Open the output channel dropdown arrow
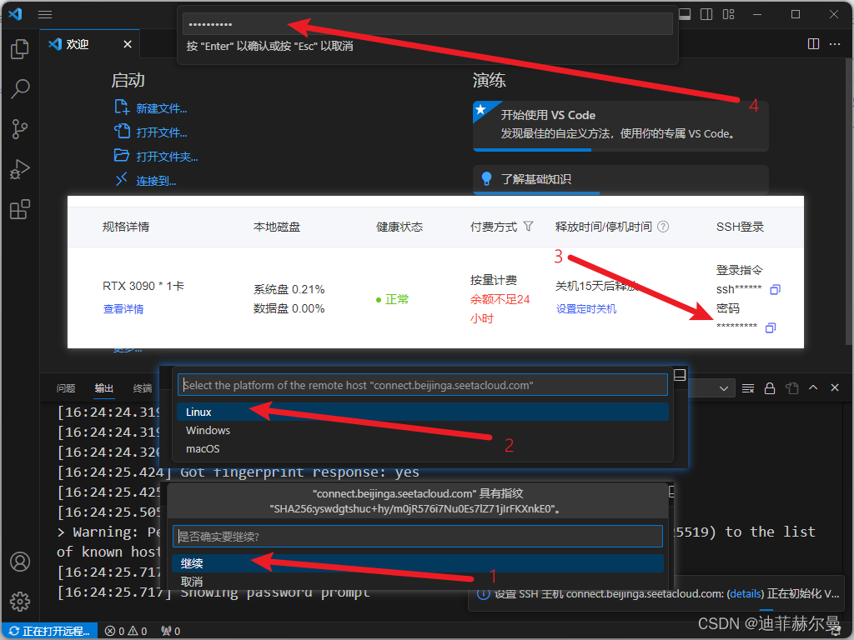This screenshot has height=640, width=854. (x=724, y=388)
